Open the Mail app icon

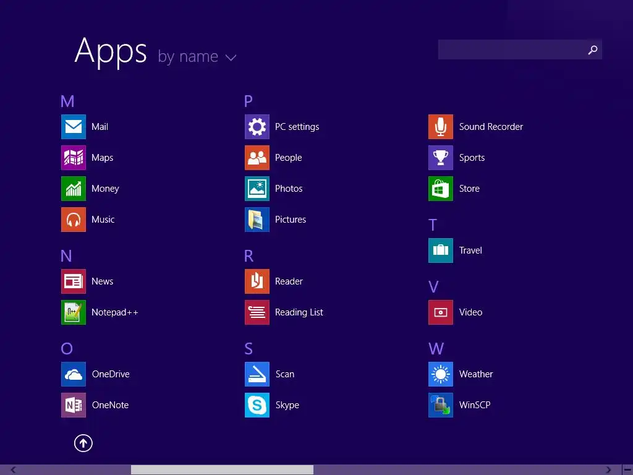(74, 127)
